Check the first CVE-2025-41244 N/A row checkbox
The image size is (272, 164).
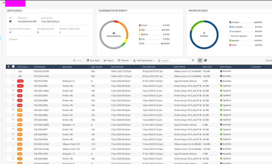(13, 71)
